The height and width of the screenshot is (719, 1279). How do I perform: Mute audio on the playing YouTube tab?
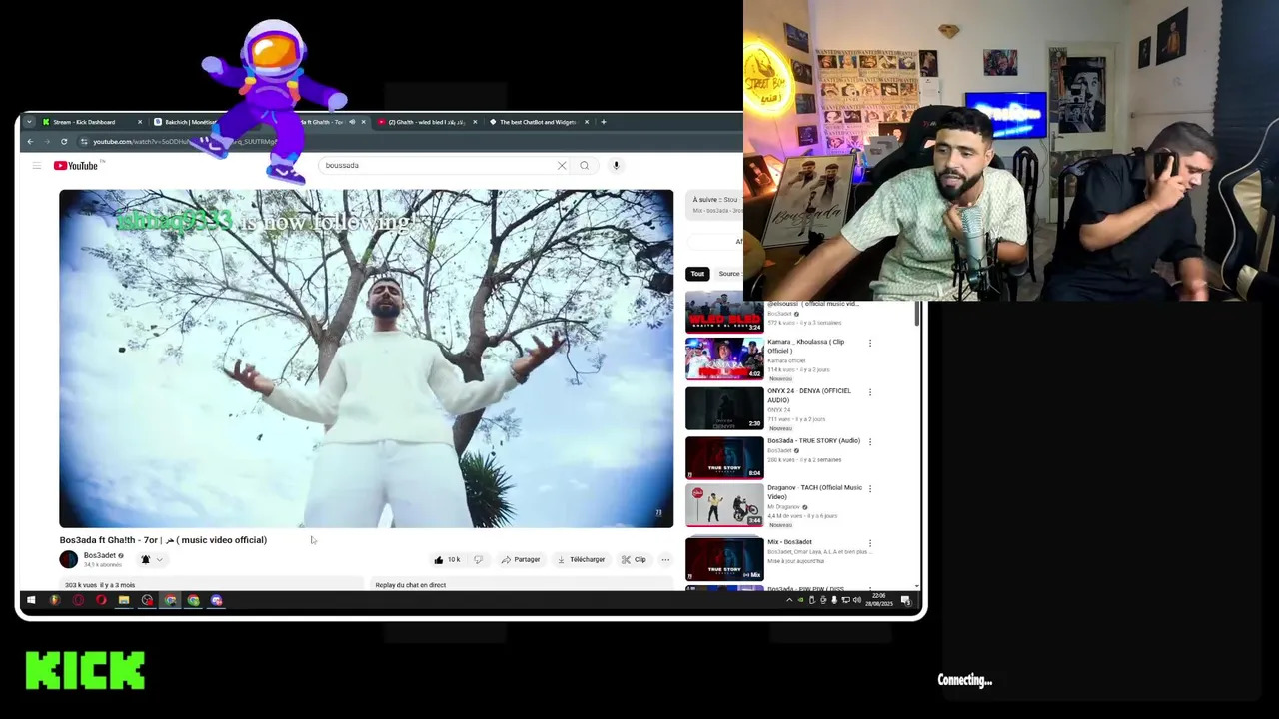click(352, 122)
